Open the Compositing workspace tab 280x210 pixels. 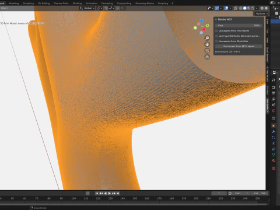(x=124, y=3)
